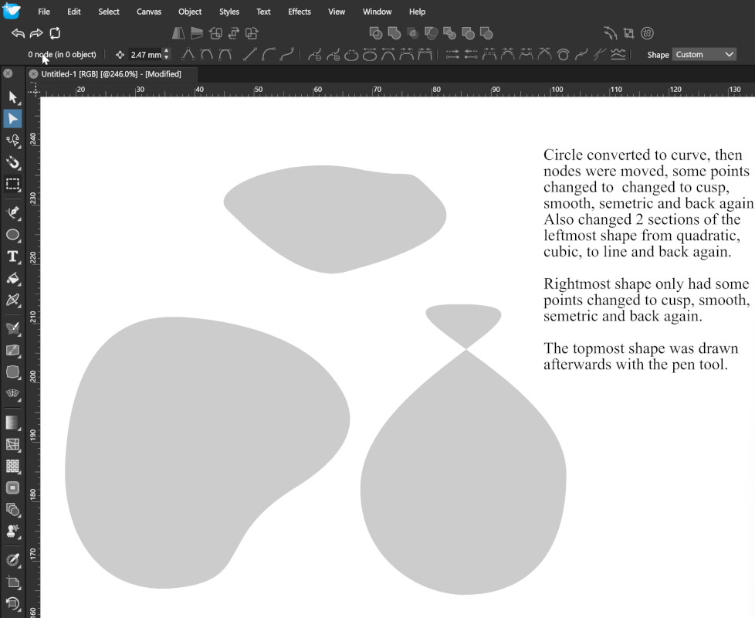Select the blend shapes tool
The image size is (755, 618).
pos(12,509)
